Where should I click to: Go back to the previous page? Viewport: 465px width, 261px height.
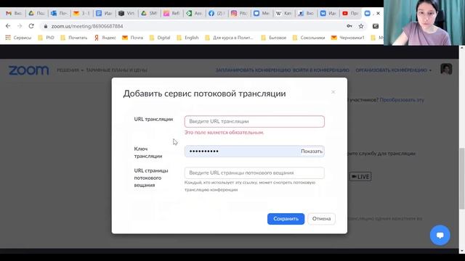[8, 26]
